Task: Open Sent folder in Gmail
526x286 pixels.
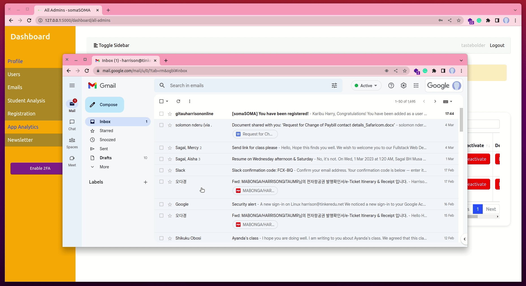Action: click(x=118, y=149)
